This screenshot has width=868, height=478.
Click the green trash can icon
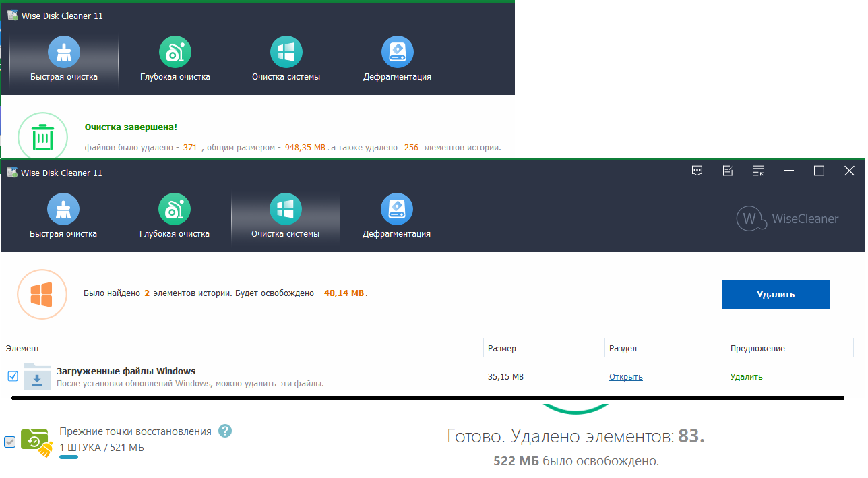[x=43, y=138]
